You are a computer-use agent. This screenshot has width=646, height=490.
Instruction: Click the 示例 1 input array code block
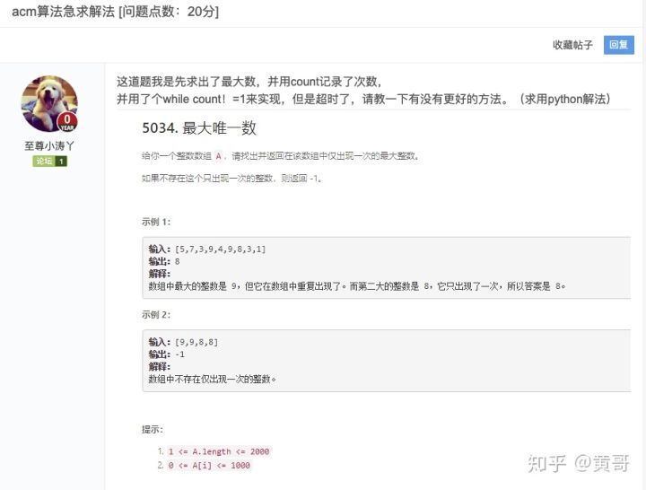click(387, 267)
